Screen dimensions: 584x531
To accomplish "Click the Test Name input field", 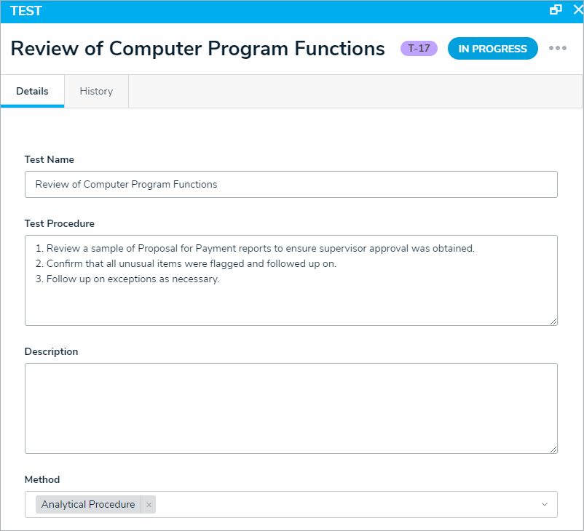I will [291, 185].
